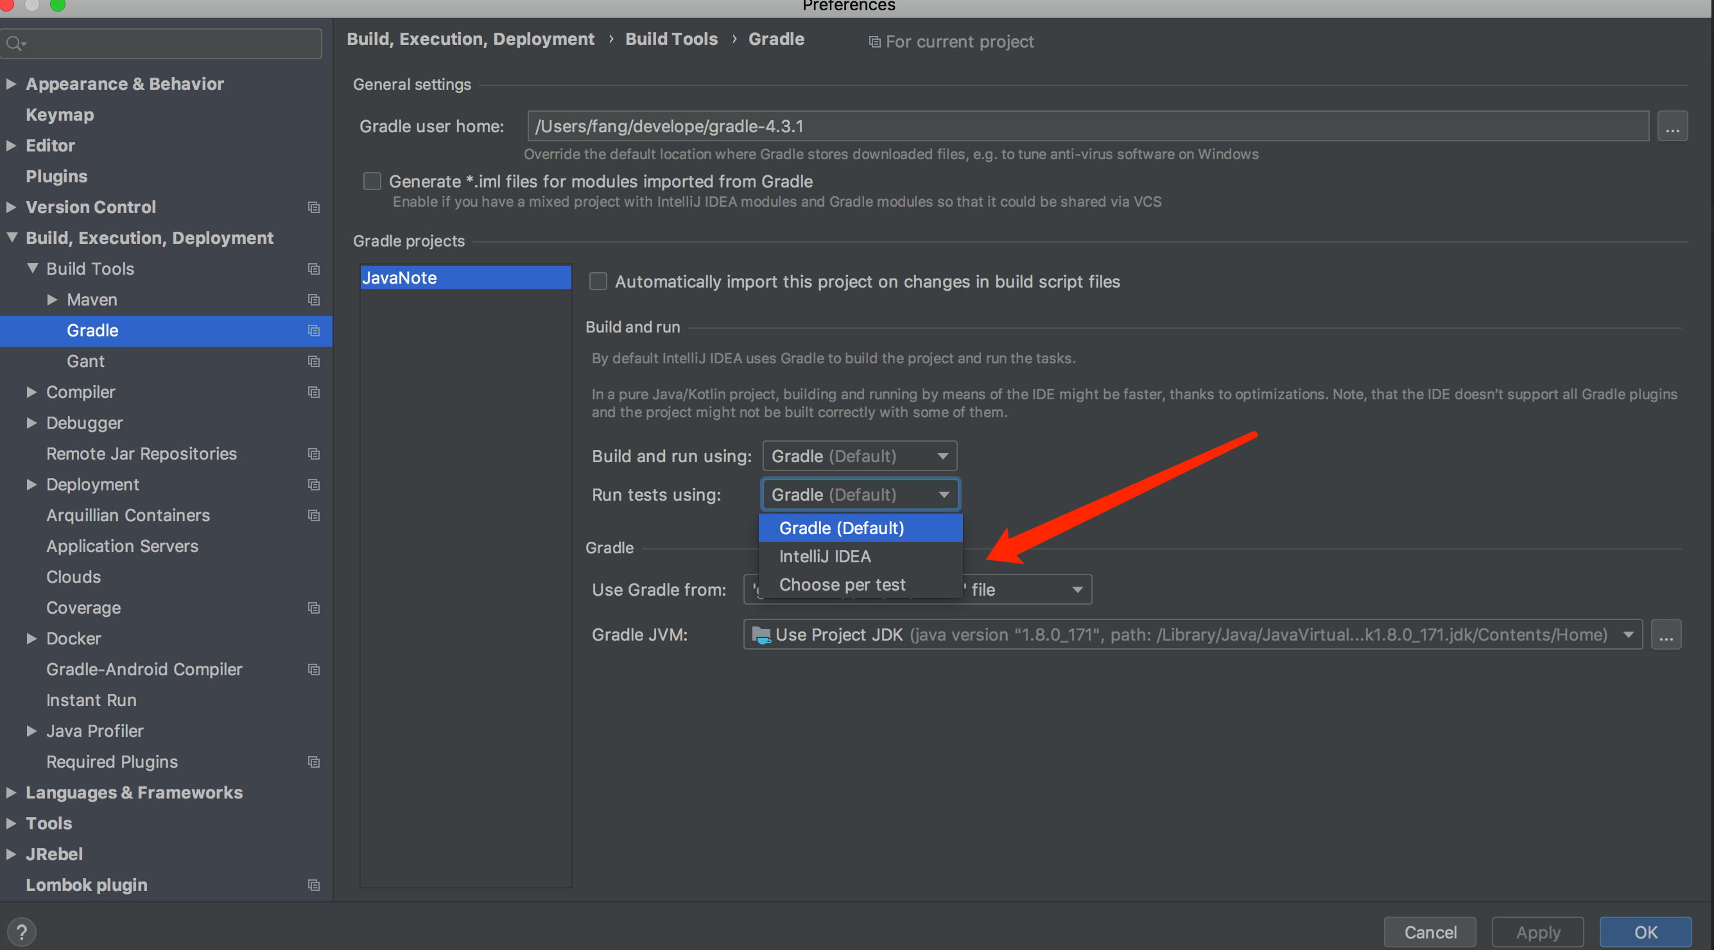This screenshot has width=1714, height=950.
Task: Expand the Appearance & Behavior section
Action: pos(11,83)
